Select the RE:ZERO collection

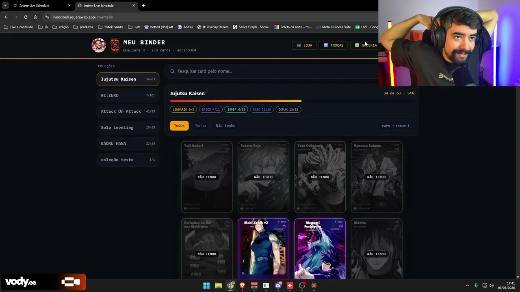(x=128, y=95)
